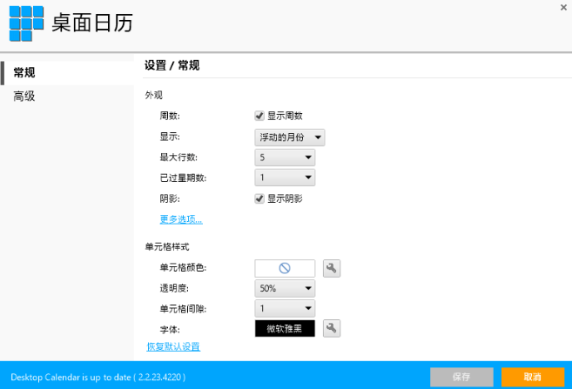Click the version status text in footer
572x389 pixels.
tap(98, 378)
